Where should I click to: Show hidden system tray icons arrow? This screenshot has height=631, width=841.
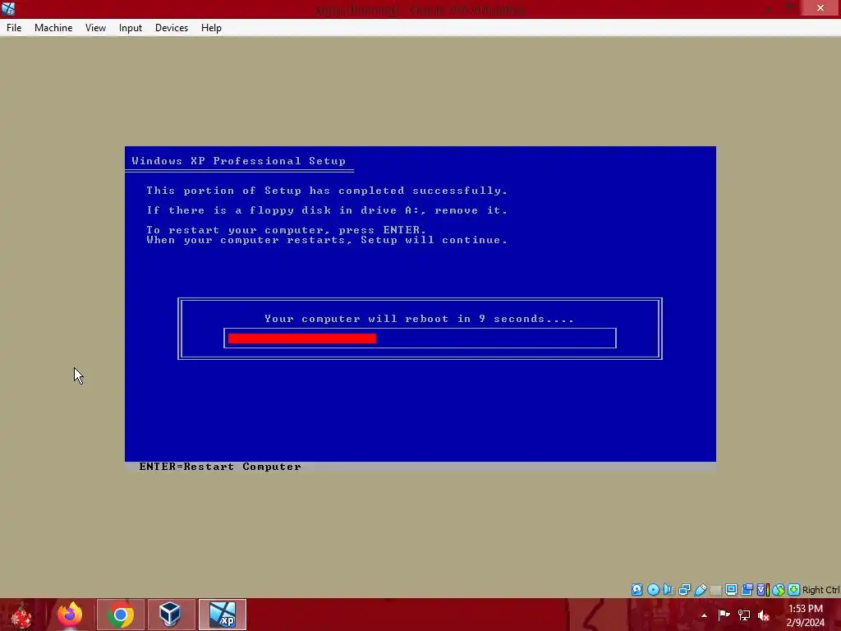(704, 615)
